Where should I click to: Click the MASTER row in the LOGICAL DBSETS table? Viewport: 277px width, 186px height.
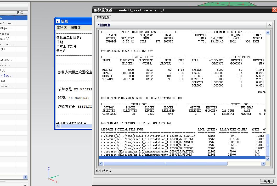click(x=143, y=70)
